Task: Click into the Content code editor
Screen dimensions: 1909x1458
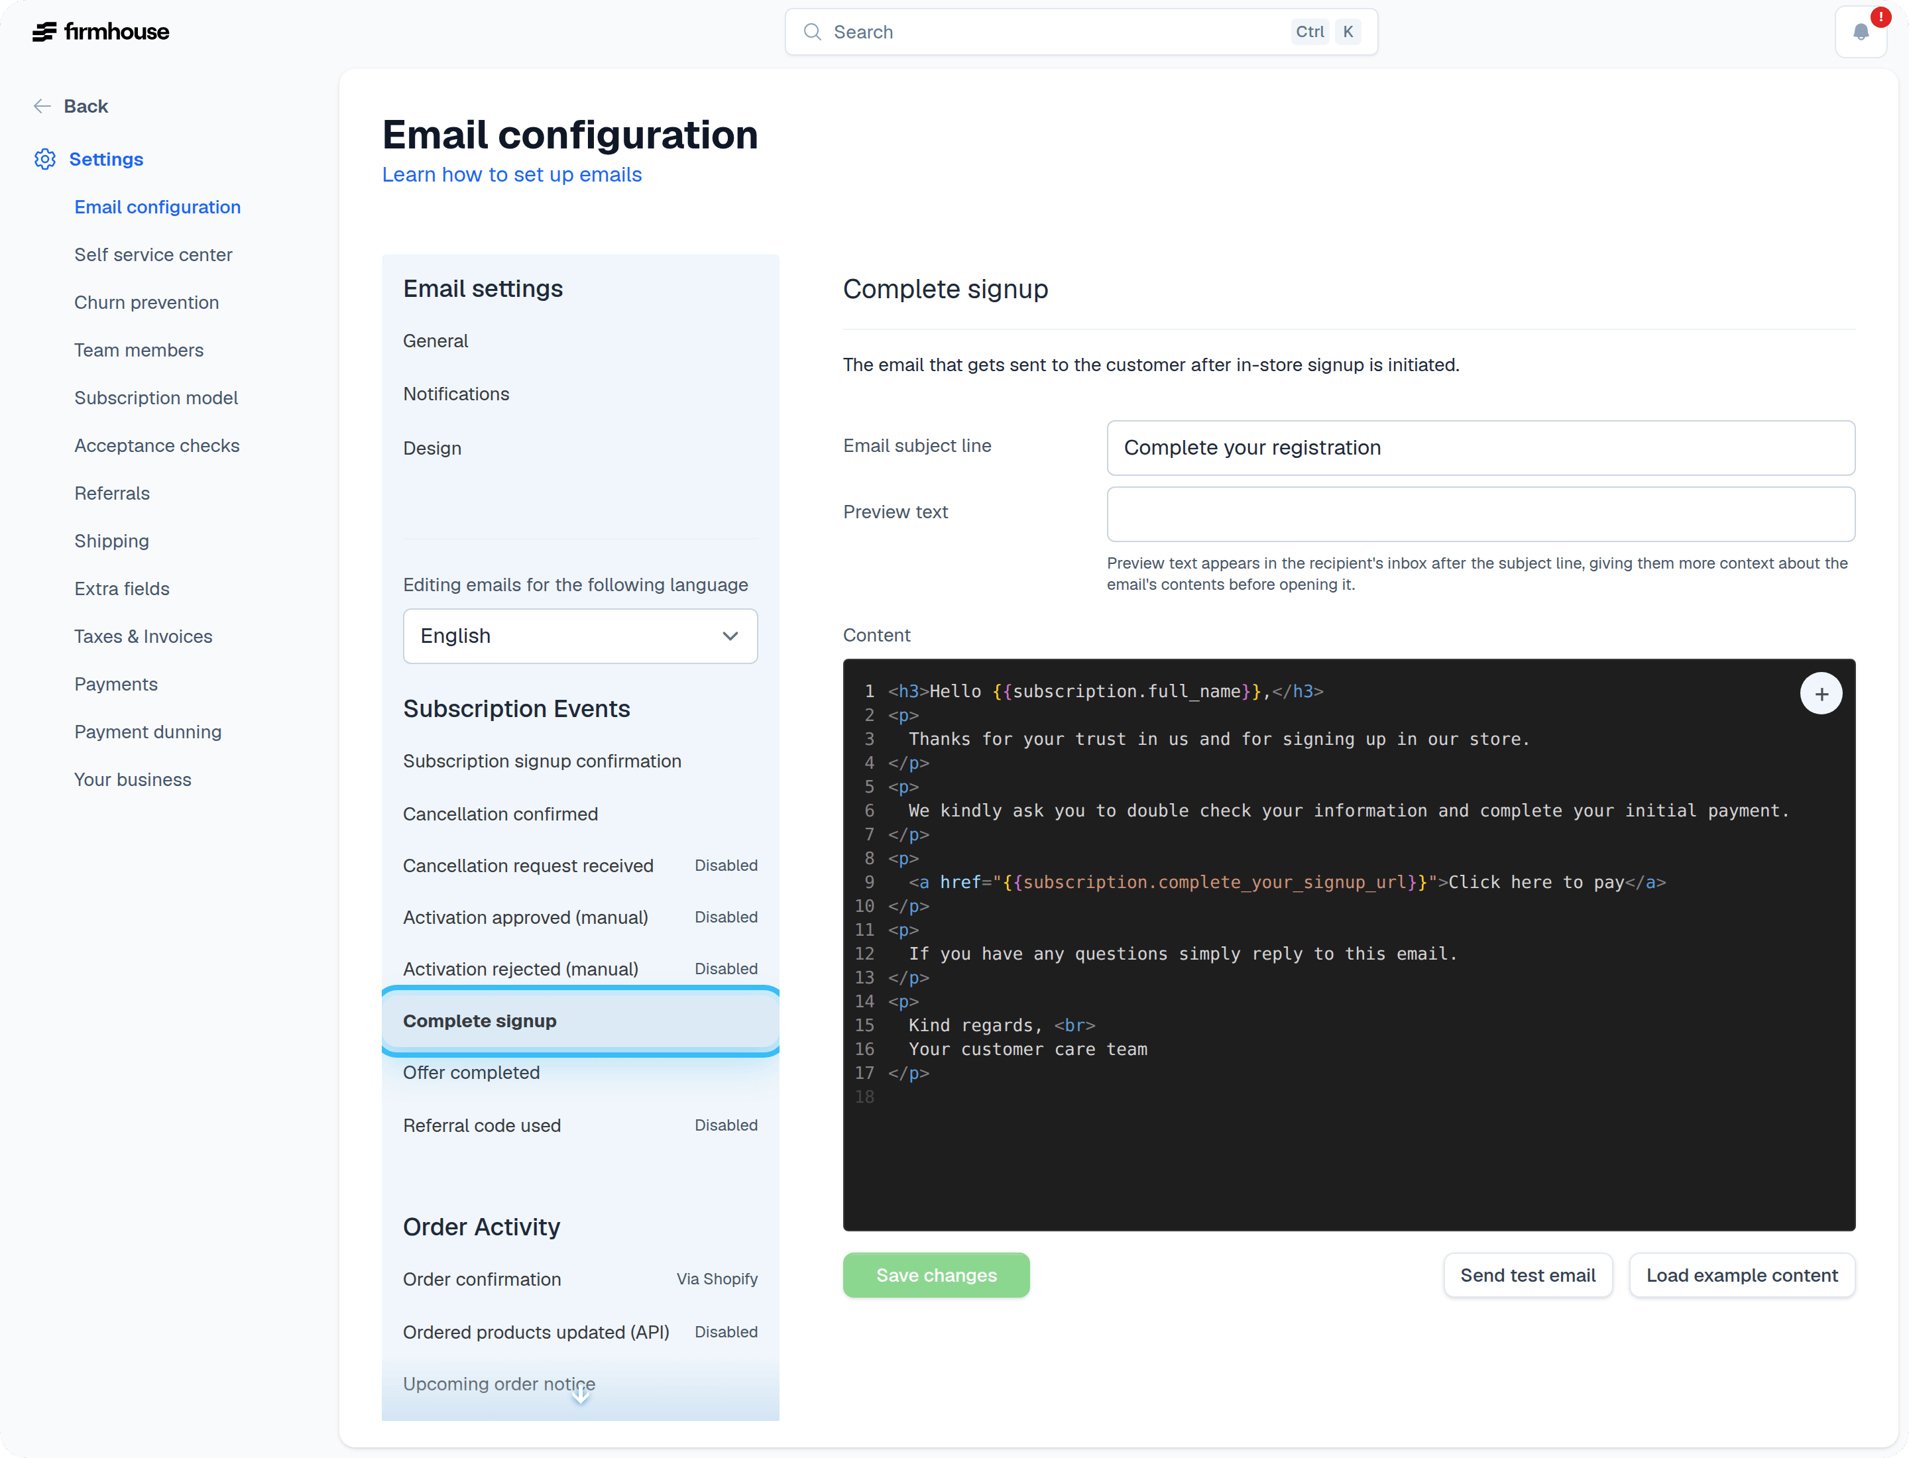Action: pos(1348,944)
